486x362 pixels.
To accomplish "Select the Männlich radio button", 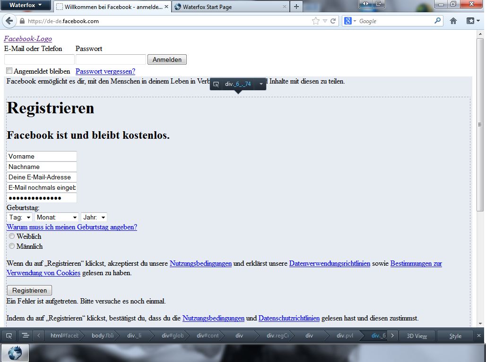I will [12, 246].
